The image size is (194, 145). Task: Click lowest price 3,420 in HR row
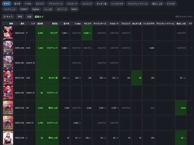pos(40,108)
